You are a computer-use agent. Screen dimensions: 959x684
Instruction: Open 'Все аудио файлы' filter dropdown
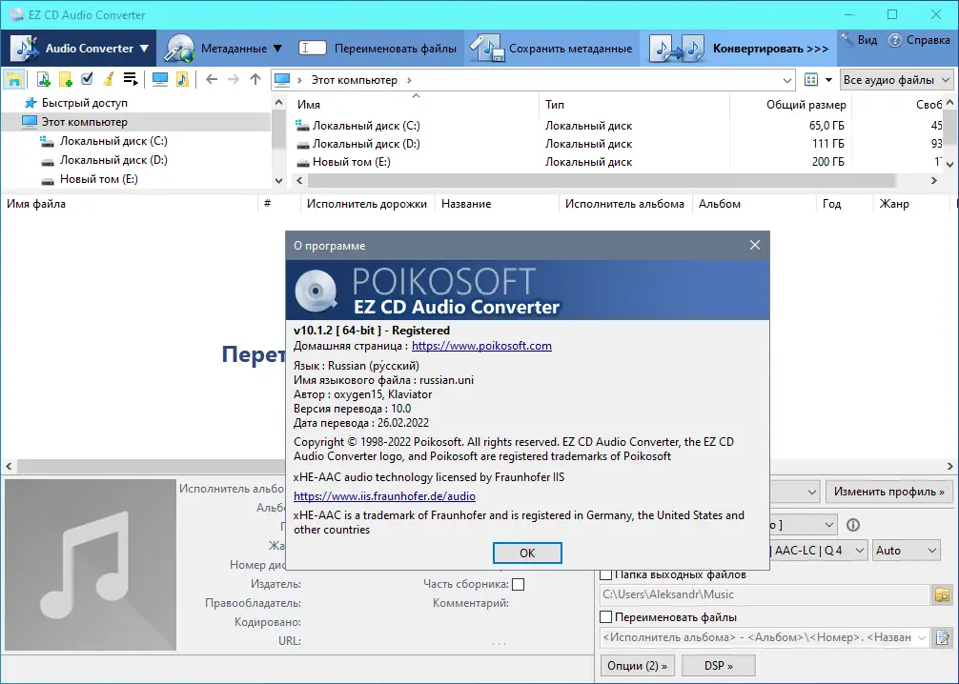(896, 80)
